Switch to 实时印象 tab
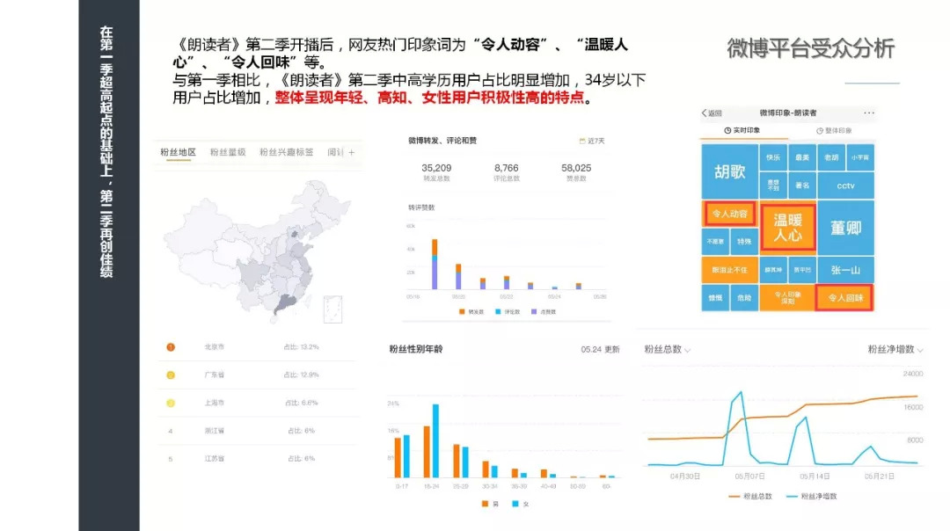 [x=742, y=130]
